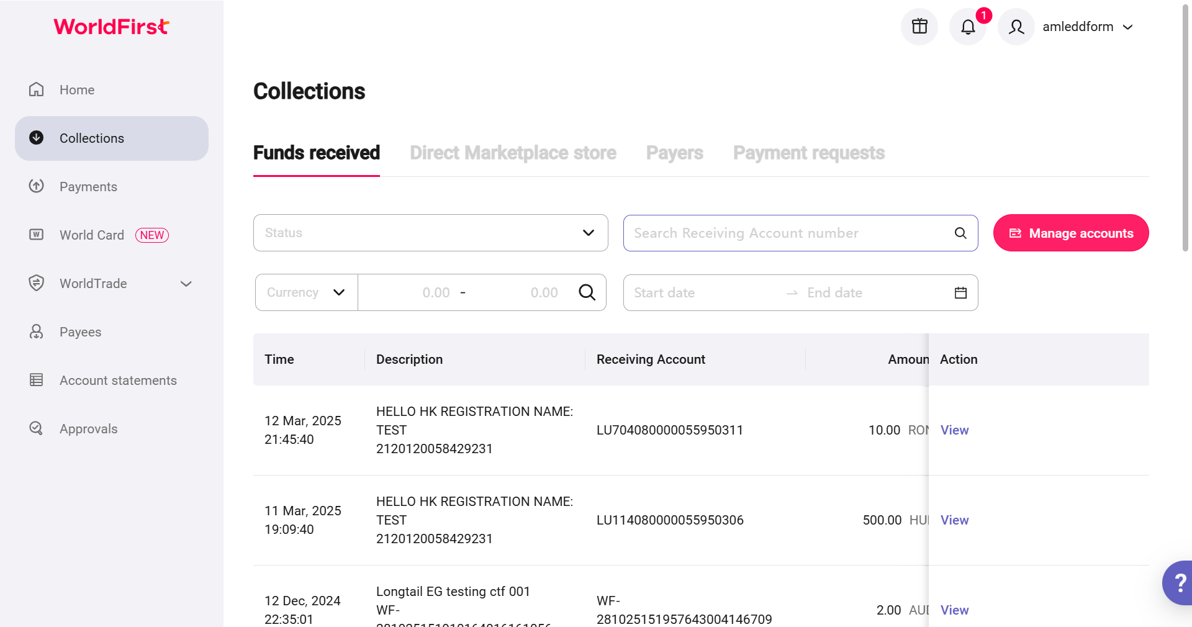
Task: Open the help question mark bubble
Action: [1178, 583]
